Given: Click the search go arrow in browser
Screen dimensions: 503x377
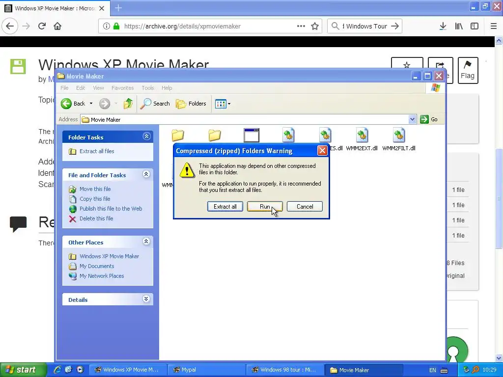Looking at the screenshot, I should click(395, 26).
